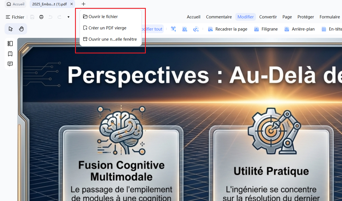Open the bookmarks sidebar panel
The image size is (342, 201).
pyautogui.click(x=10, y=54)
